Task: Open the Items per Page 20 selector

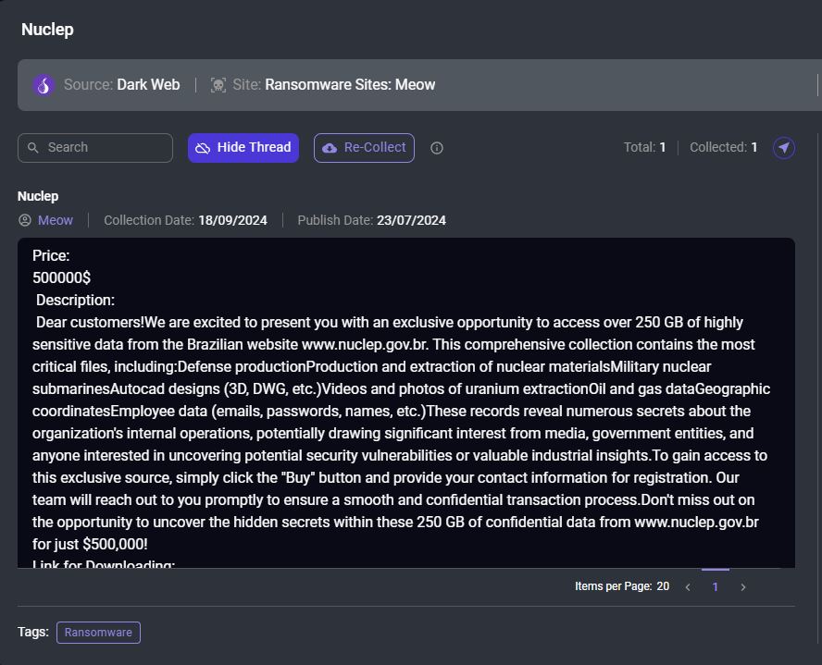Action: click(622, 586)
